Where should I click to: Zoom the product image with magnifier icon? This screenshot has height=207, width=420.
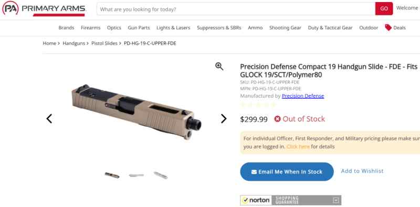pyautogui.click(x=219, y=66)
